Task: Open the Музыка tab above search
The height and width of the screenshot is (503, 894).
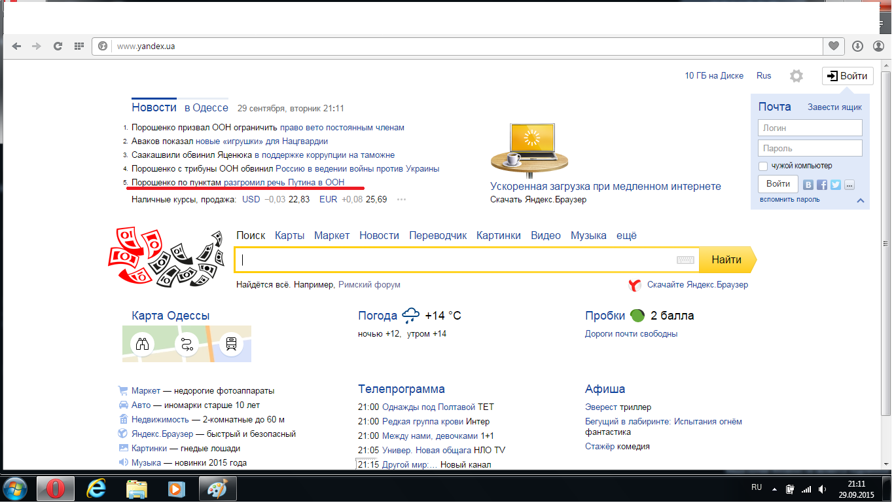Action: click(588, 236)
